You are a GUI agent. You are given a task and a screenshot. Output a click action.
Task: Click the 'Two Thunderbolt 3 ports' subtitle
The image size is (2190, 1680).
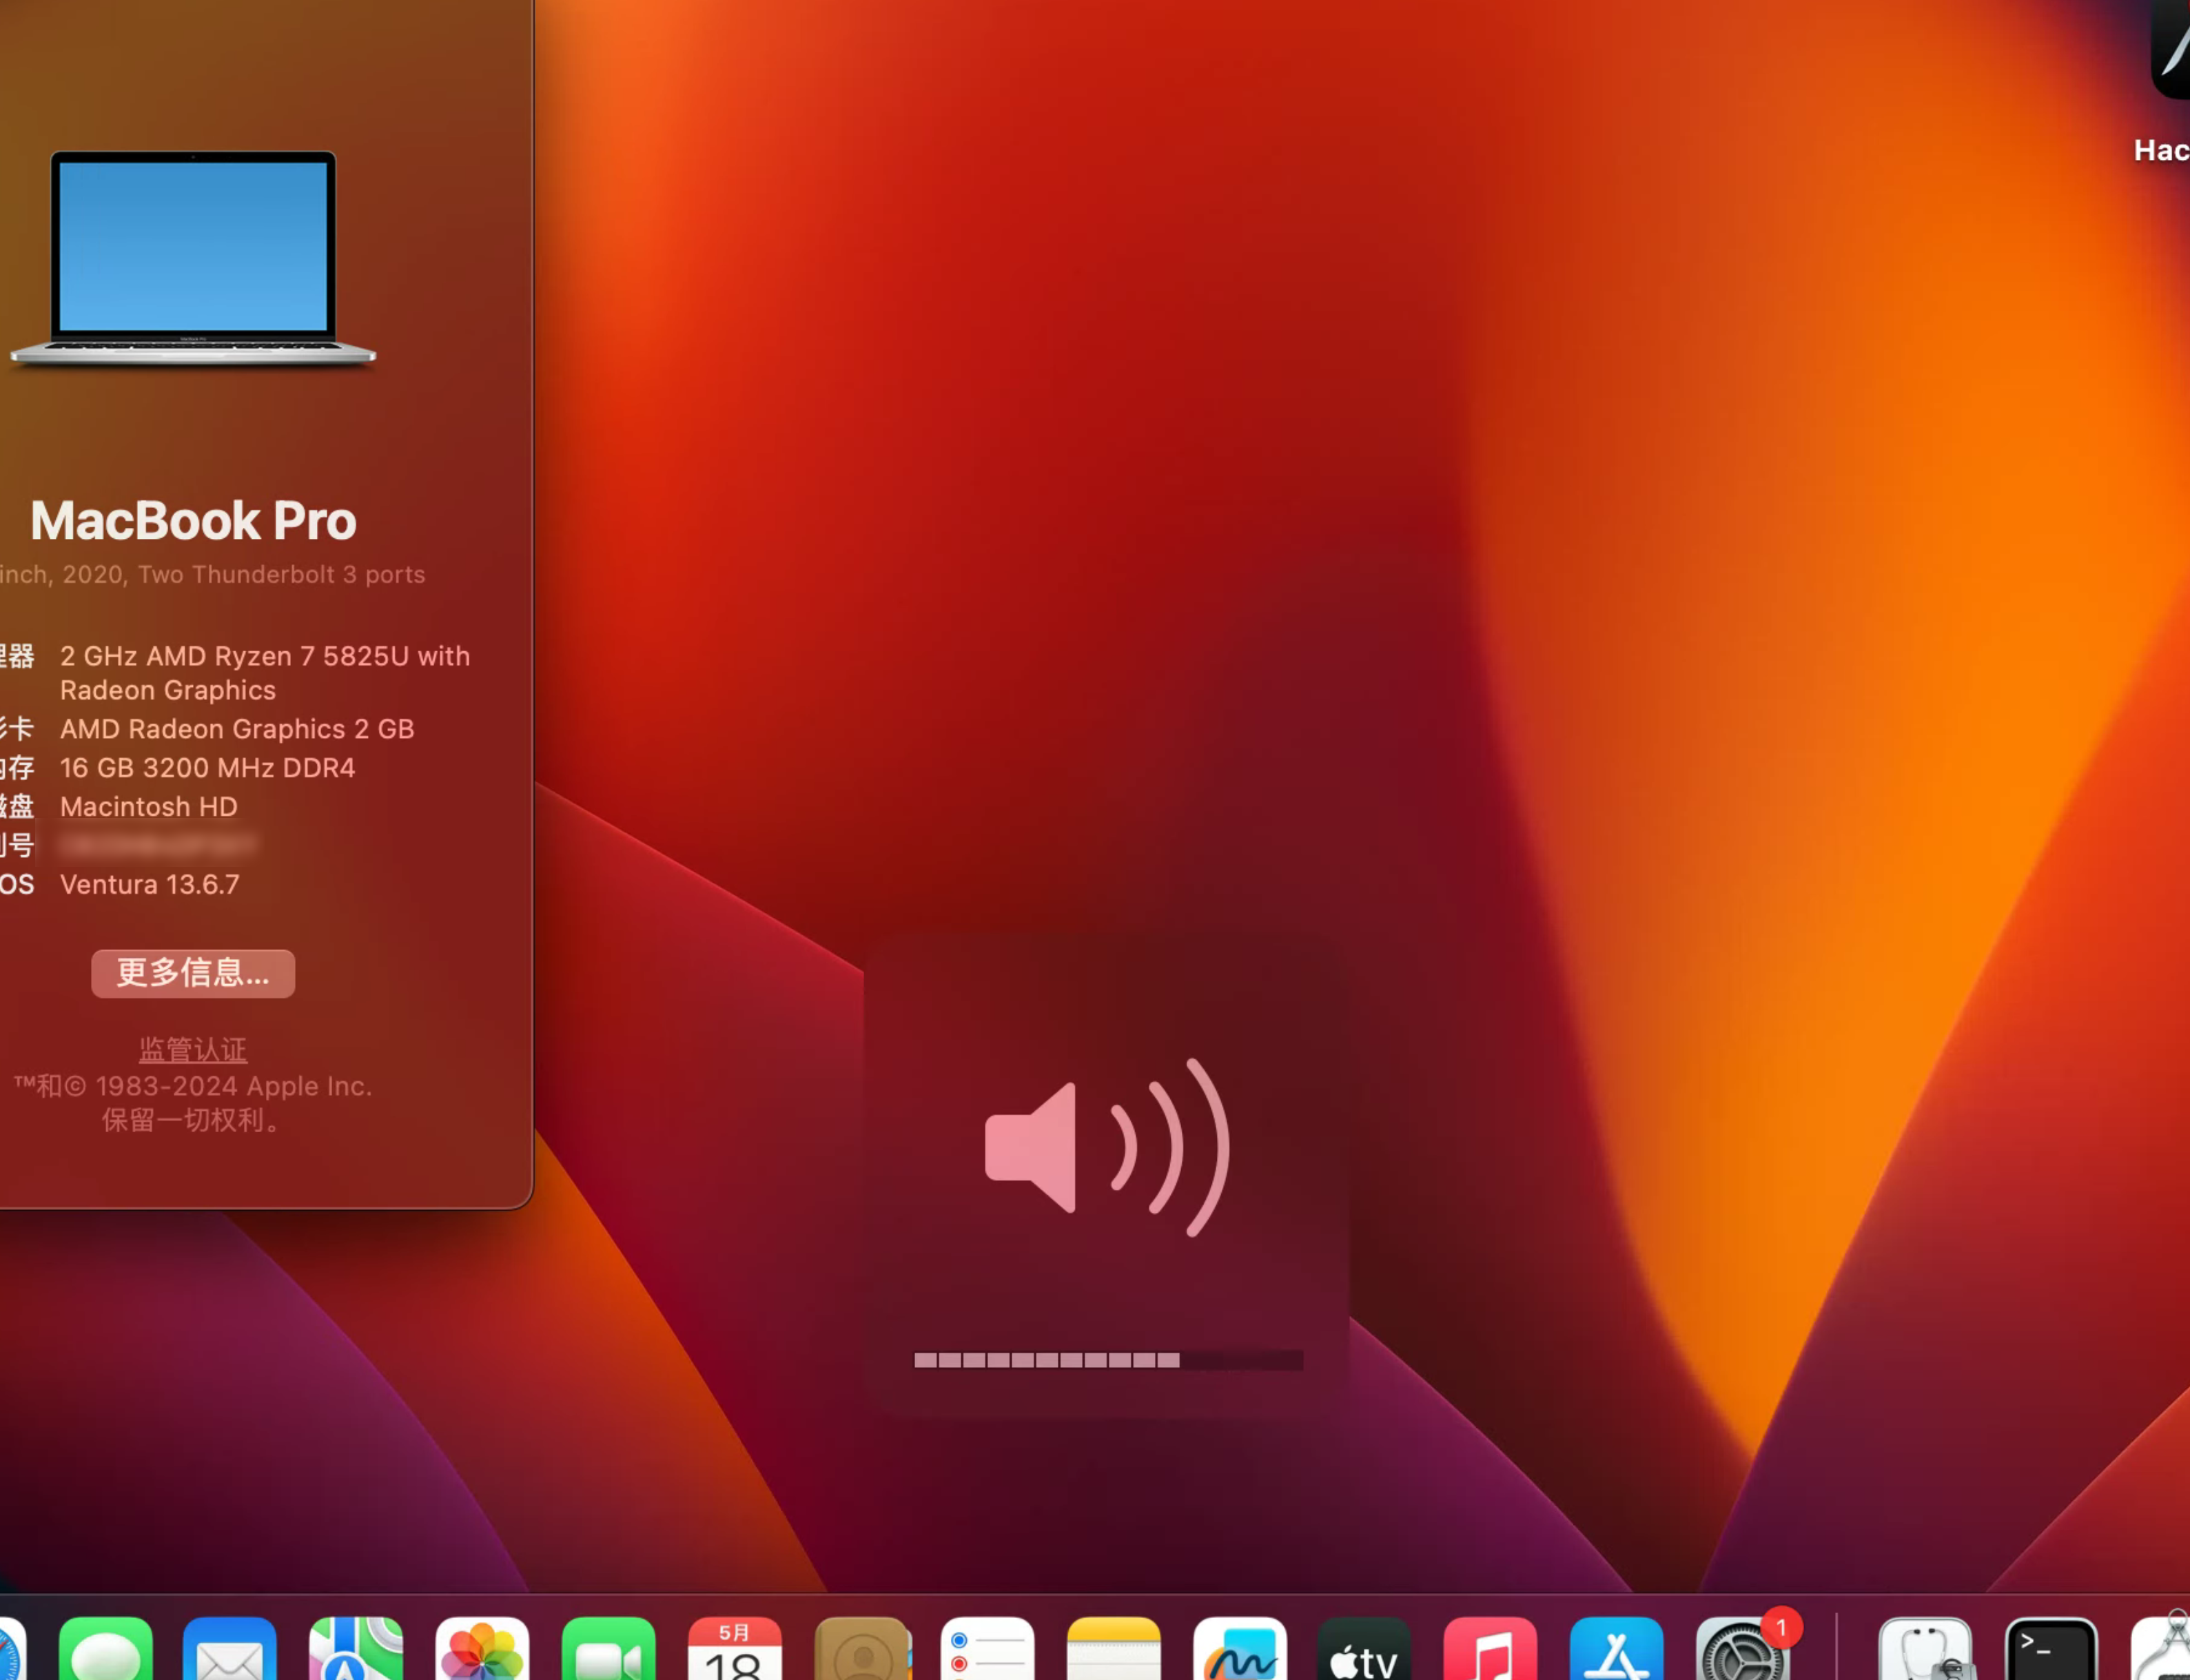click(282, 575)
